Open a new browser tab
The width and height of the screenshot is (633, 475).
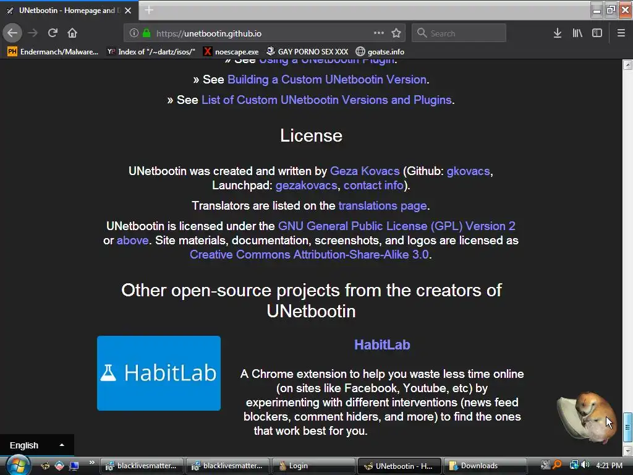tap(149, 10)
